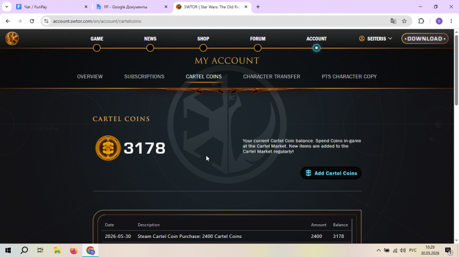Open the browser extensions menu
Viewport: 459px width, 257px height.
click(x=421, y=21)
